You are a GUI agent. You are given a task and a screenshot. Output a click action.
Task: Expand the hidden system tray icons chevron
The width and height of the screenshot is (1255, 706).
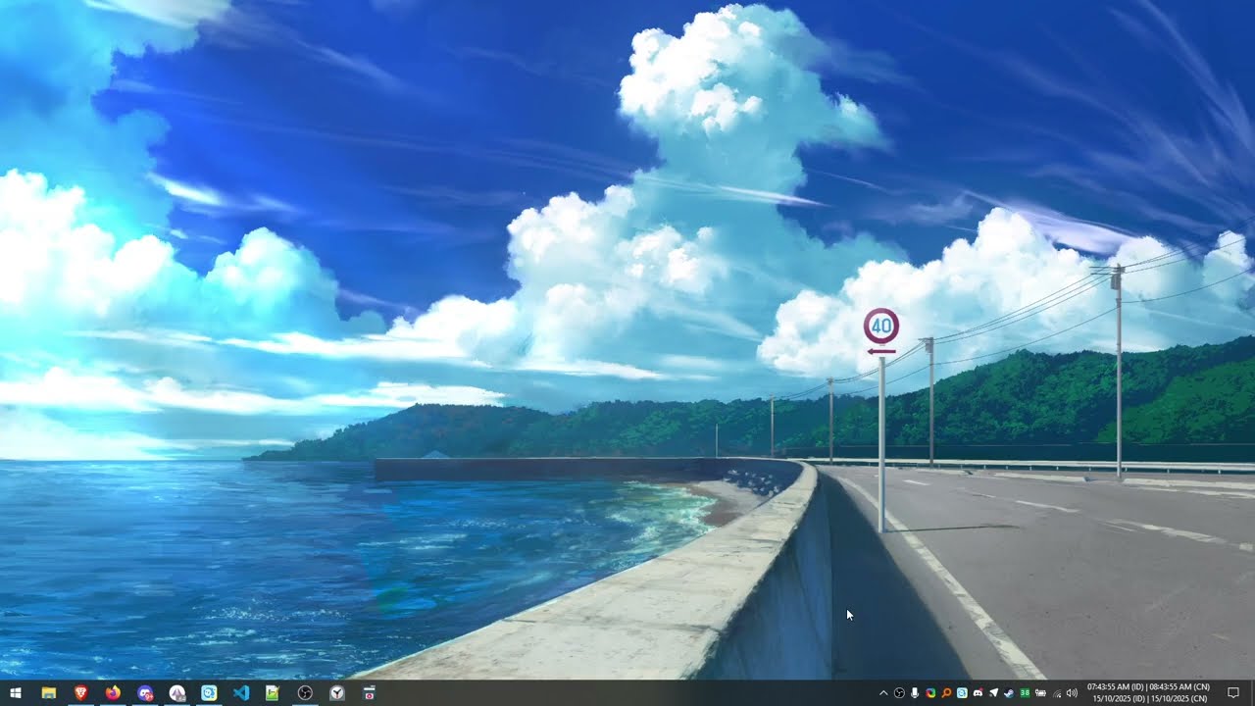(x=883, y=693)
